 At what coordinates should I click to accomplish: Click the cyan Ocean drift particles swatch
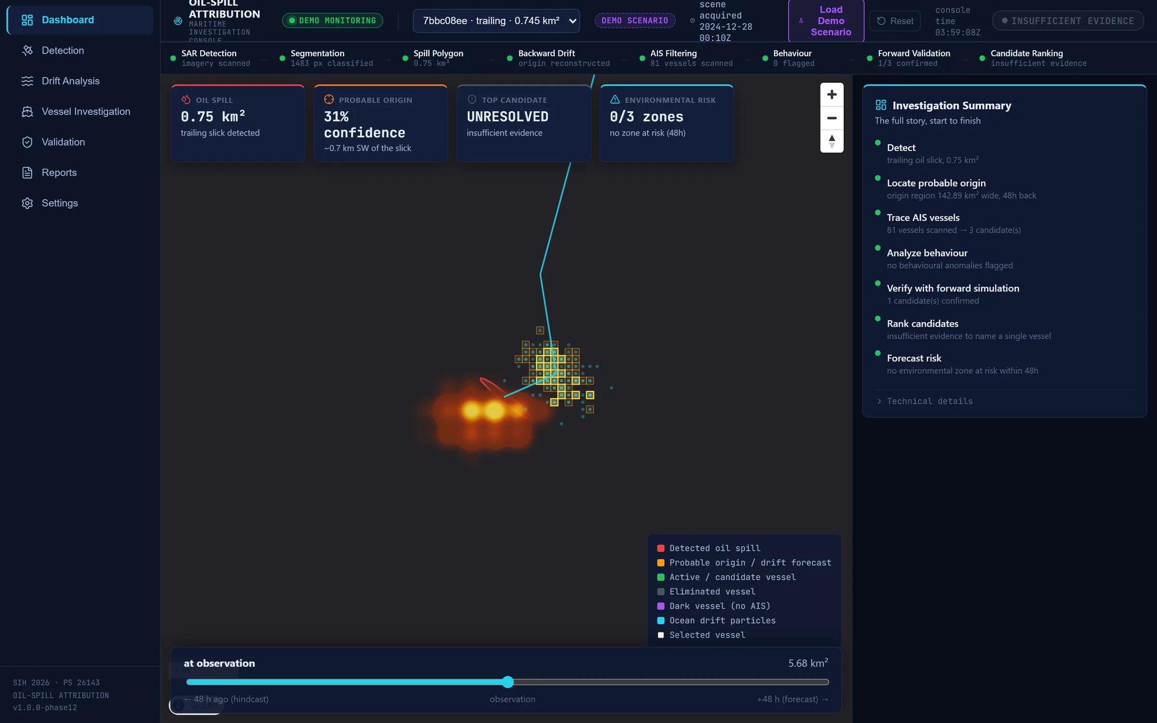point(660,620)
